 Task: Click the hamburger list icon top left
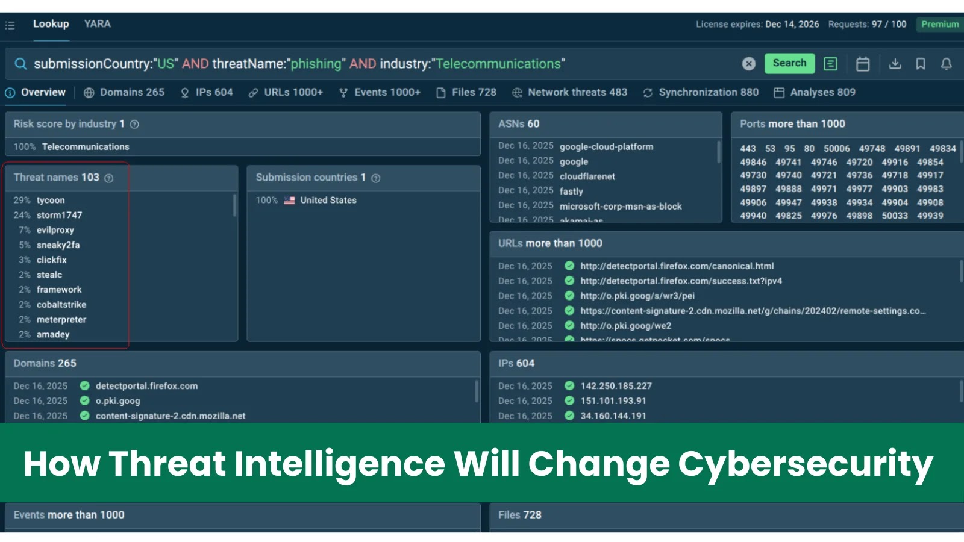10,25
